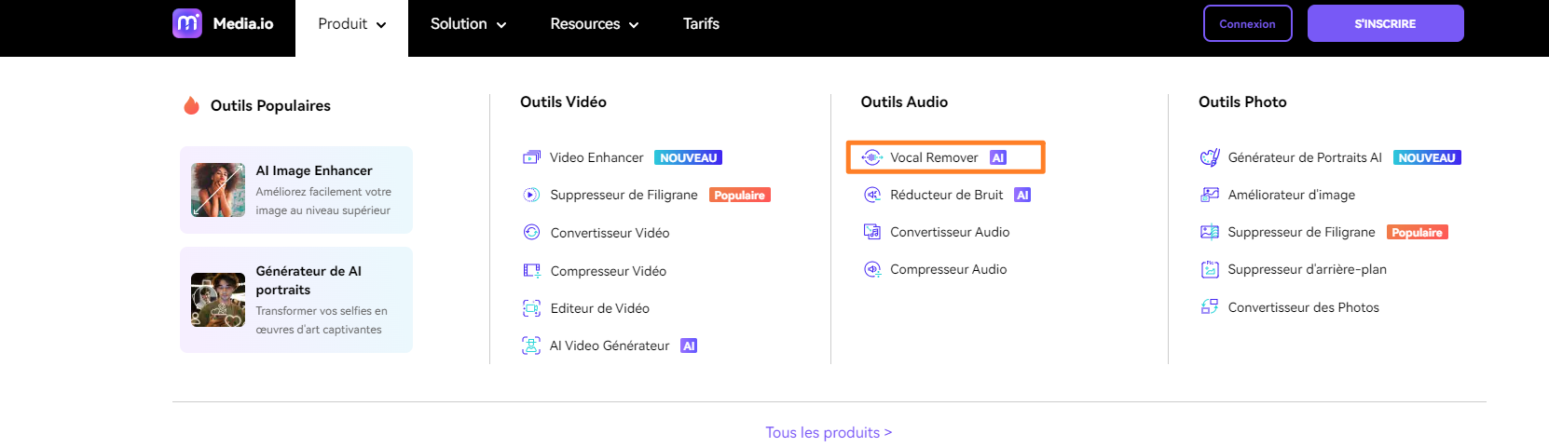This screenshot has width=1549, height=447.
Task: Click the Convertisseur des Photos icon
Action: coord(1210,307)
